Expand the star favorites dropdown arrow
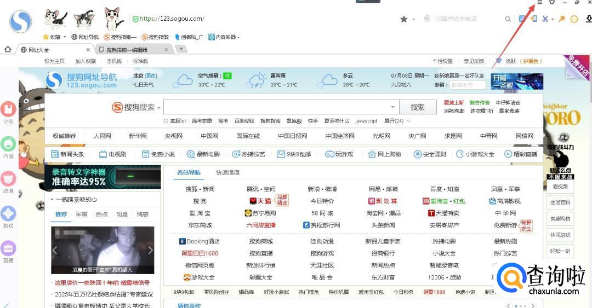The width and height of the screenshot is (592, 308). [413, 19]
